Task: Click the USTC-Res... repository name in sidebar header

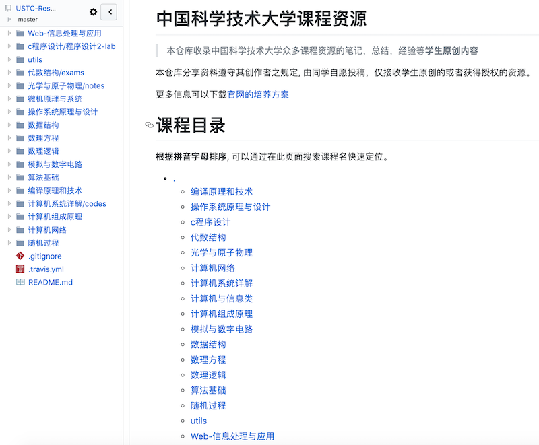Action: [36, 9]
